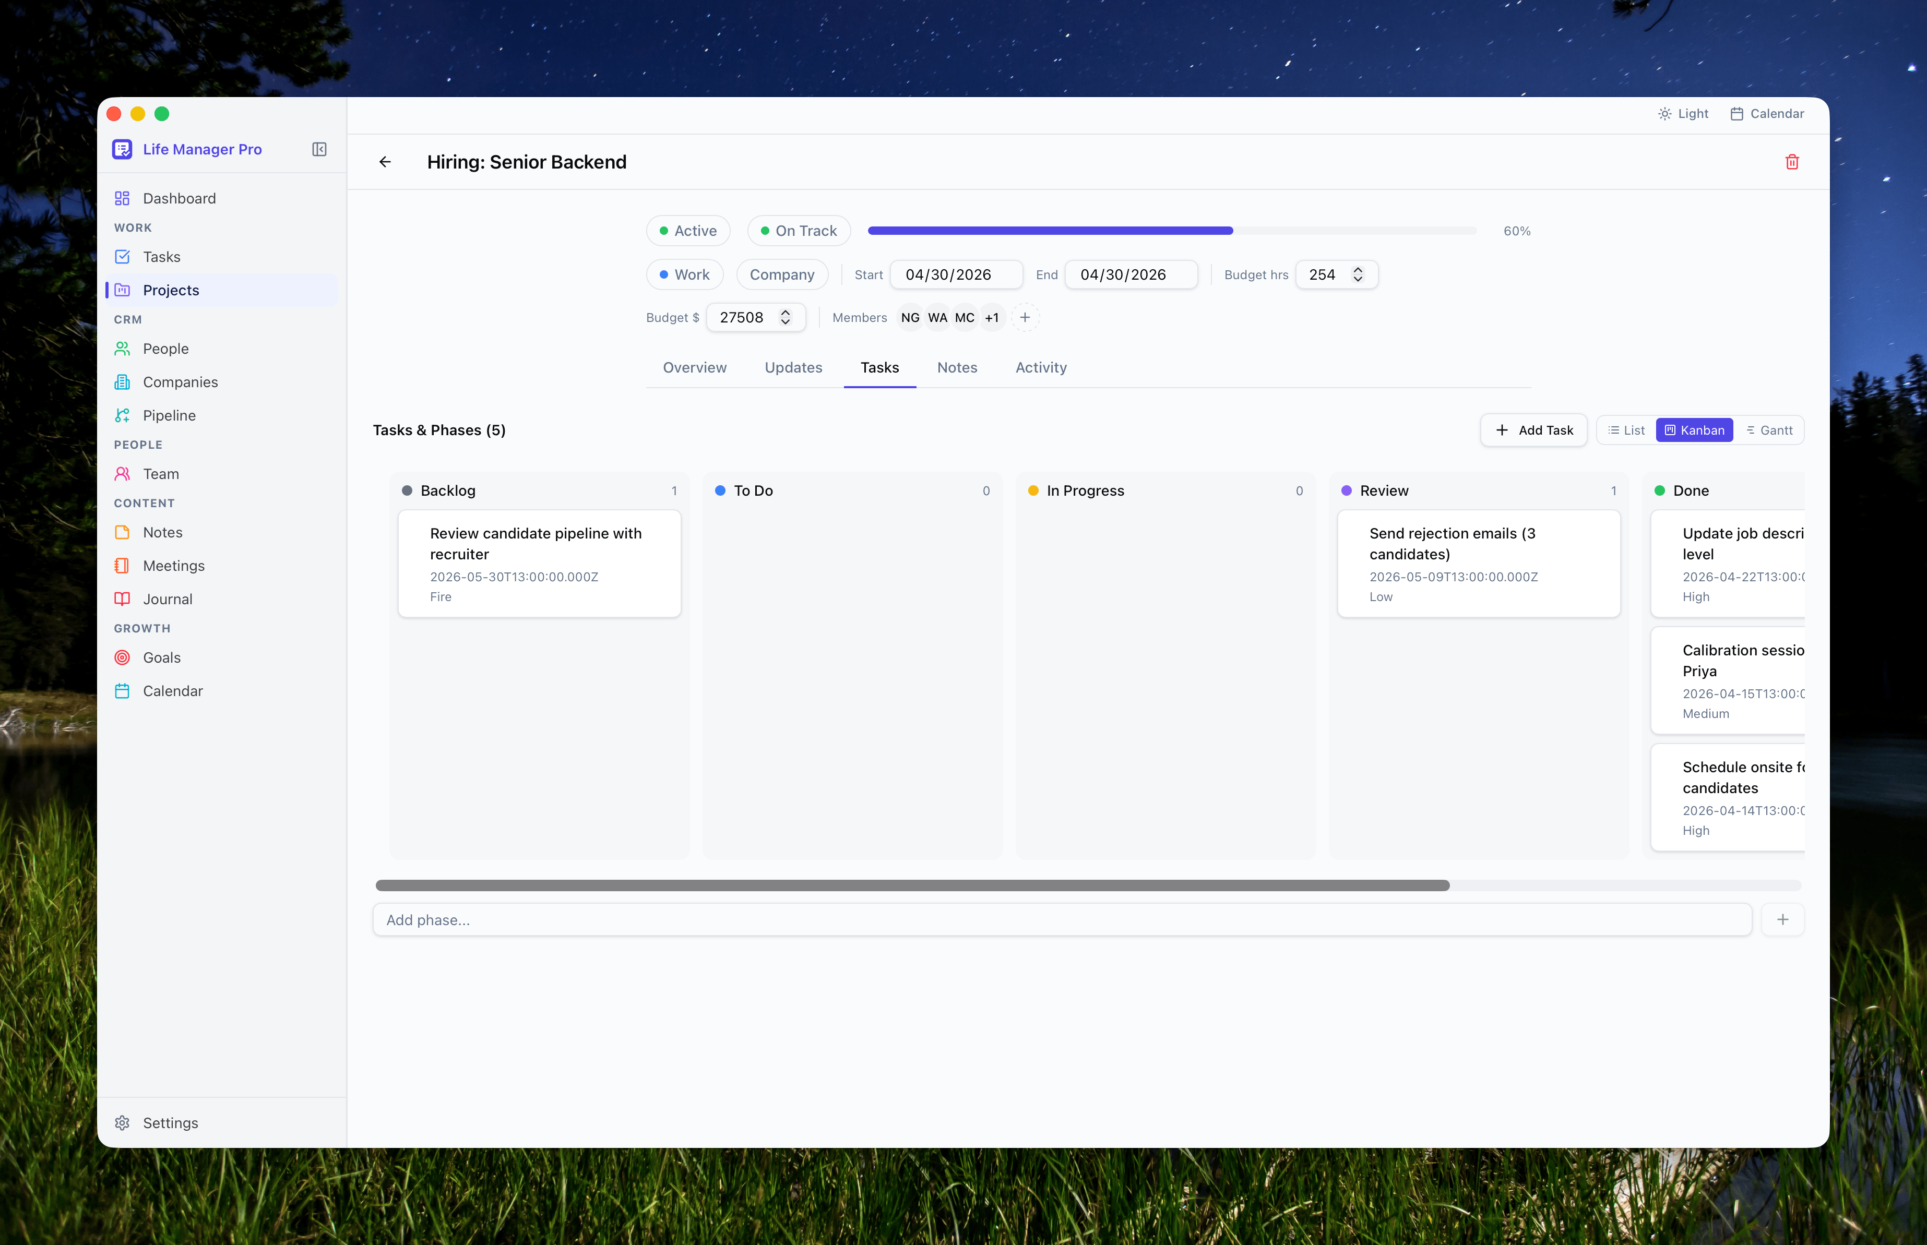Image resolution: width=1927 pixels, height=1245 pixels.
Task: Open Dashboard in the sidebar
Action: [222, 199]
